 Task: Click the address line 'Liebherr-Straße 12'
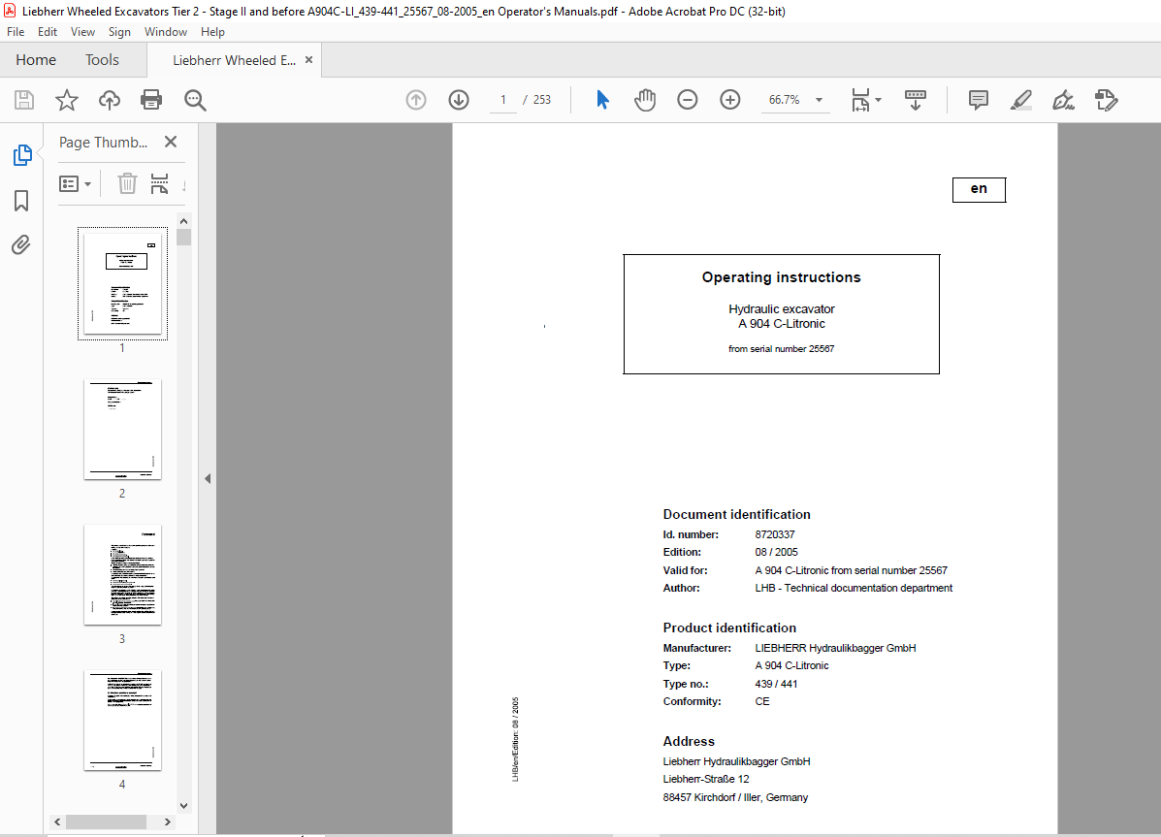706,779
